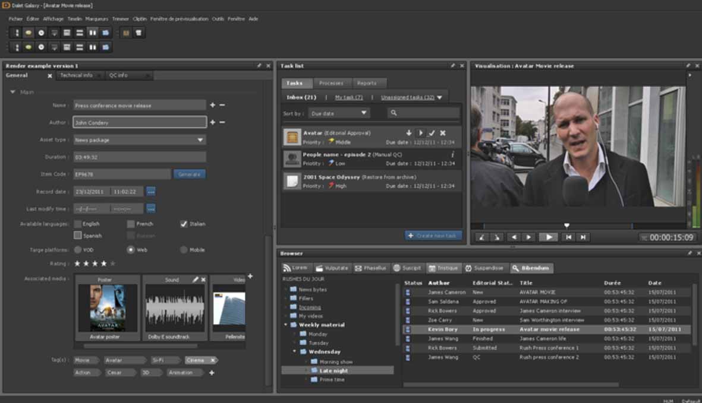702x403 pixels.
Task: Switch to Technical info tab
Action: tap(79, 75)
